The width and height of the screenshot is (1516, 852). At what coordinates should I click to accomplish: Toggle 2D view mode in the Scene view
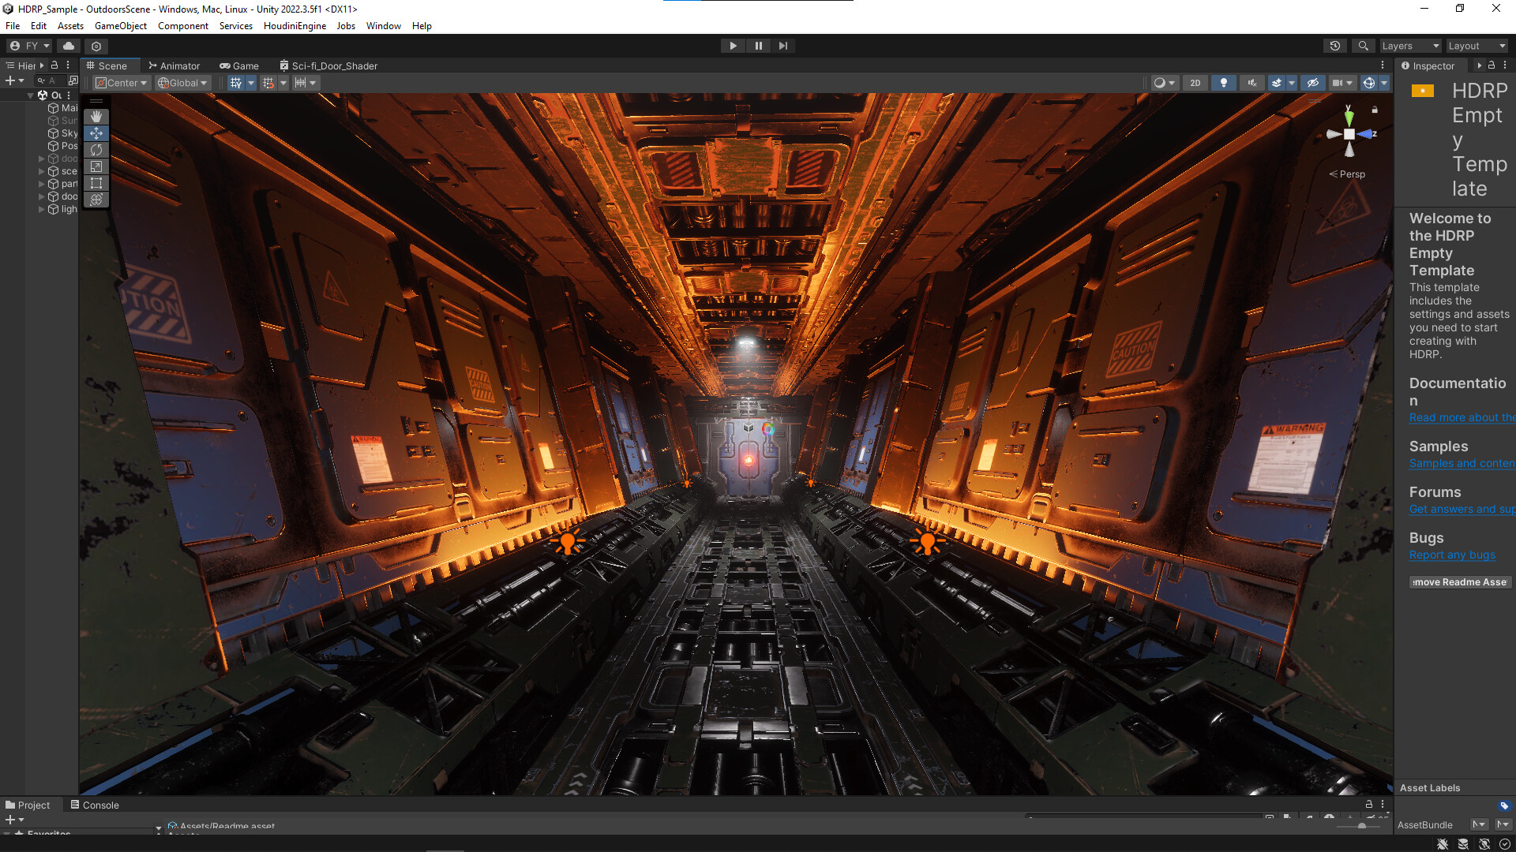pos(1195,83)
